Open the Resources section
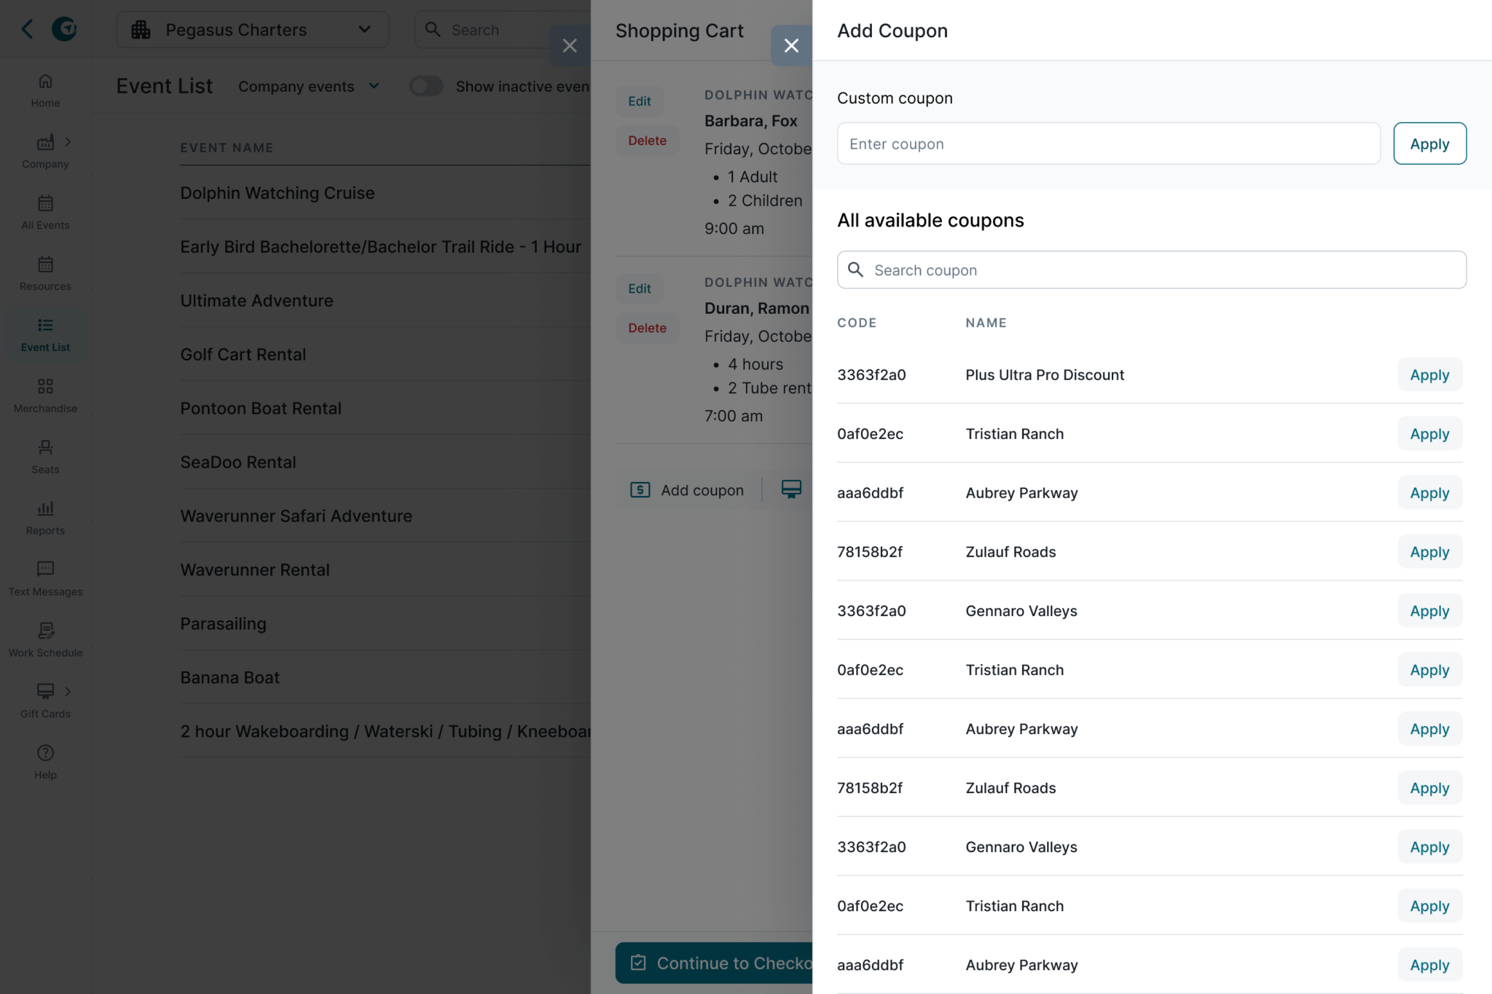 tap(45, 273)
